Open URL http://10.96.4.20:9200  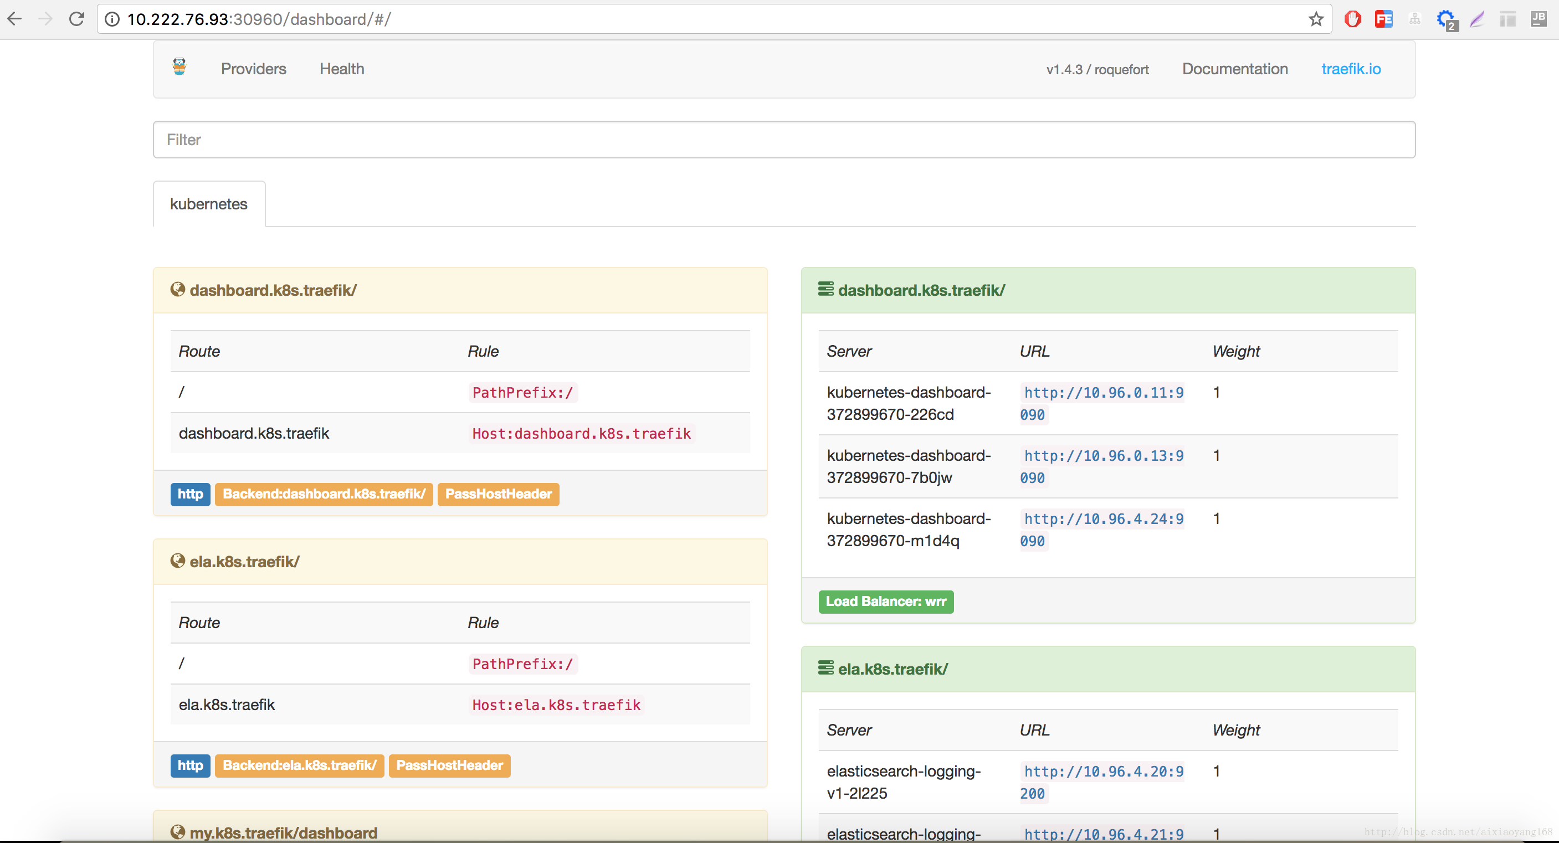[x=1101, y=783]
